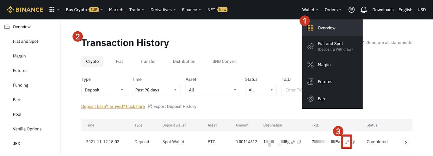433x156 pixels.
Task: Open the Destination address link icon
Action: tap(293, 142)
